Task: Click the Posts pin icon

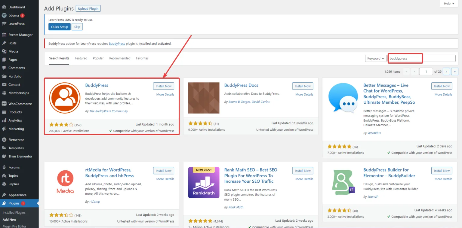Action: [x=4, y=43]
